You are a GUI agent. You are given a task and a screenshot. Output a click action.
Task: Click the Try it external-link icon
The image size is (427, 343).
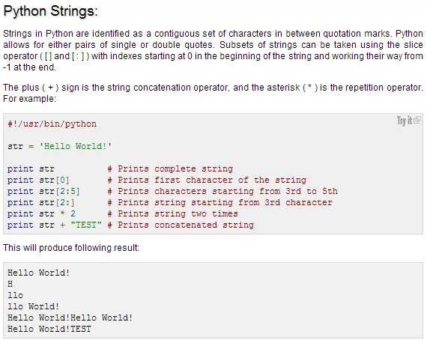417,120
